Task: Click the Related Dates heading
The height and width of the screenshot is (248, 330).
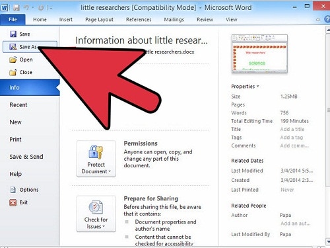Action: pyautogui.click(x=247, y=161)
